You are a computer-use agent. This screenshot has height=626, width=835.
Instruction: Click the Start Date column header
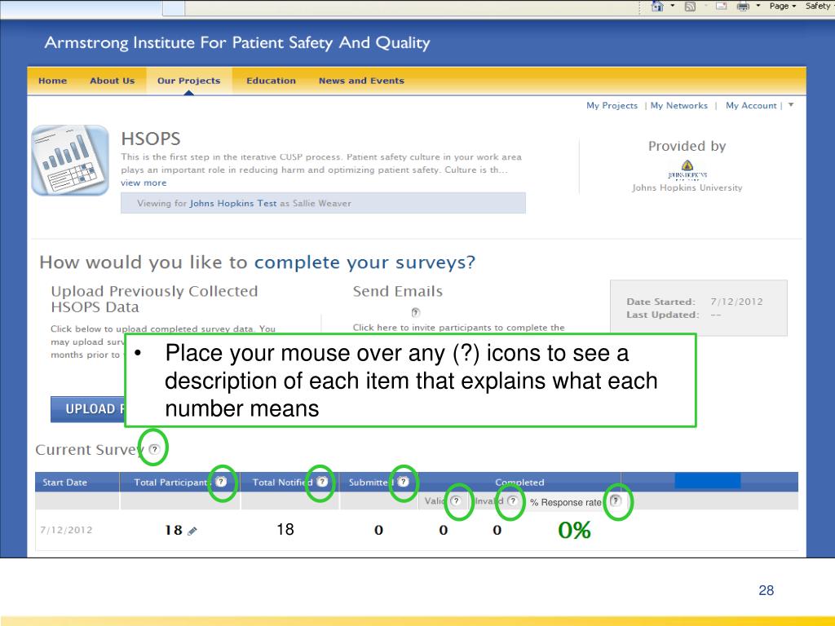[64, 483]
